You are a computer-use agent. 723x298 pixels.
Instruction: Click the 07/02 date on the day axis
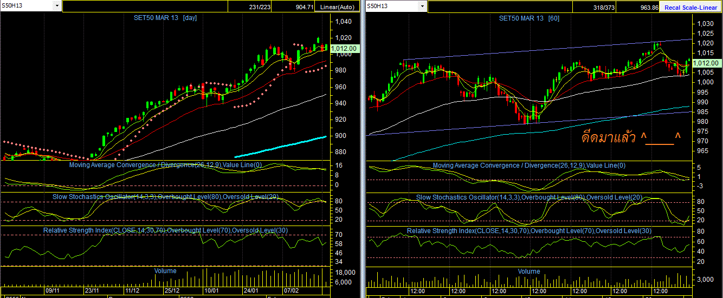[x=291, y=290]
